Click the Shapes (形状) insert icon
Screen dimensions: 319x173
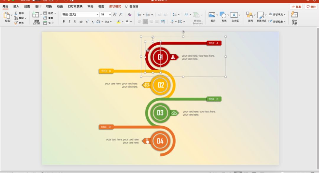[223, 15]
